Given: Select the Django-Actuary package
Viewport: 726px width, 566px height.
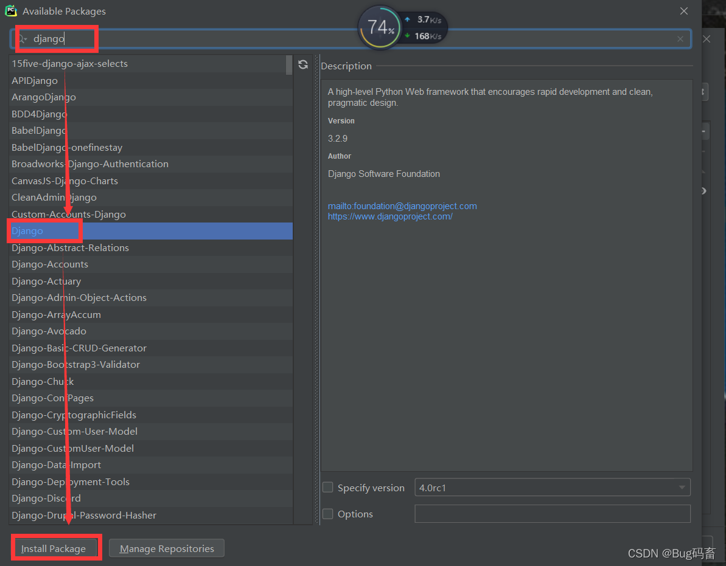Looking at the screenshot, I should (x=150, y=281).
